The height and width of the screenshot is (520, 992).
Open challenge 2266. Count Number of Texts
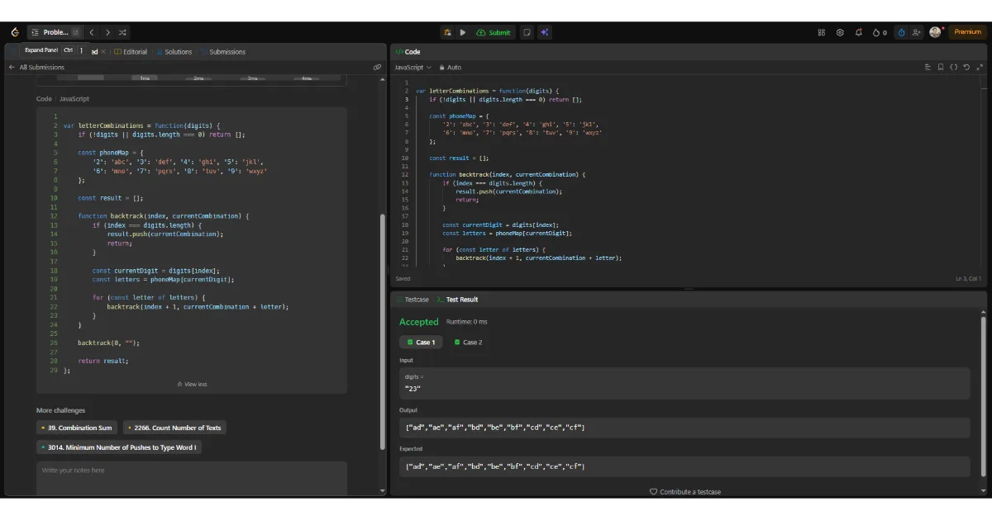click(174, 428)
